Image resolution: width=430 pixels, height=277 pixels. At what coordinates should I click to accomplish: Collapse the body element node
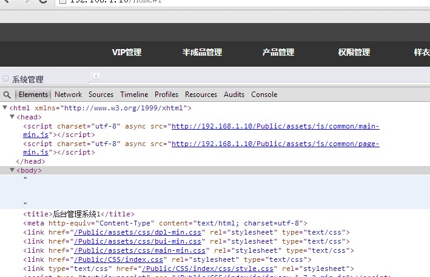(x=12, y=170)
